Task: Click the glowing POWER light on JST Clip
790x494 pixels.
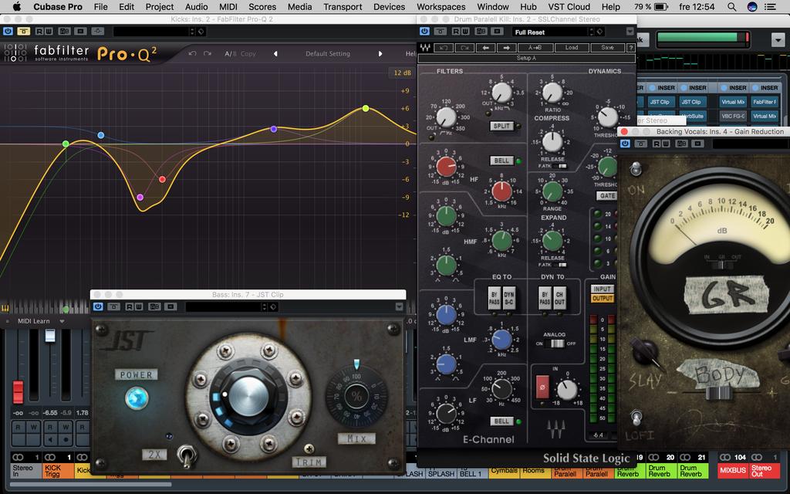Action: pos(137,398)
